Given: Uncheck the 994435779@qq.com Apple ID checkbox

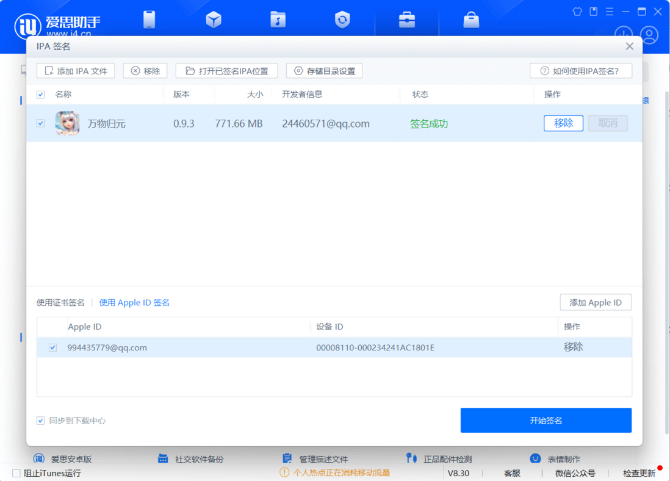Looking at the screenshot, I should pos(53,347).
